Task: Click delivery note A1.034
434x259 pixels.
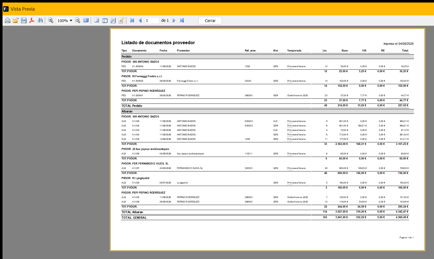Action: click(136, 135)
